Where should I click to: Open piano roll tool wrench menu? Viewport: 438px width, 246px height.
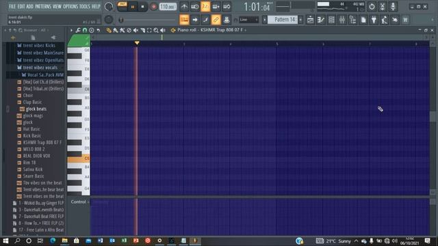[78, 30]
